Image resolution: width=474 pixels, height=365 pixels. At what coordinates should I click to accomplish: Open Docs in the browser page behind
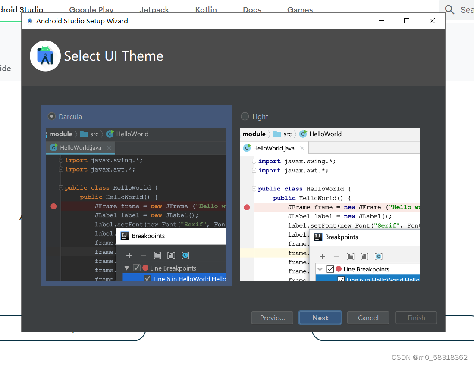click(252, 9)
